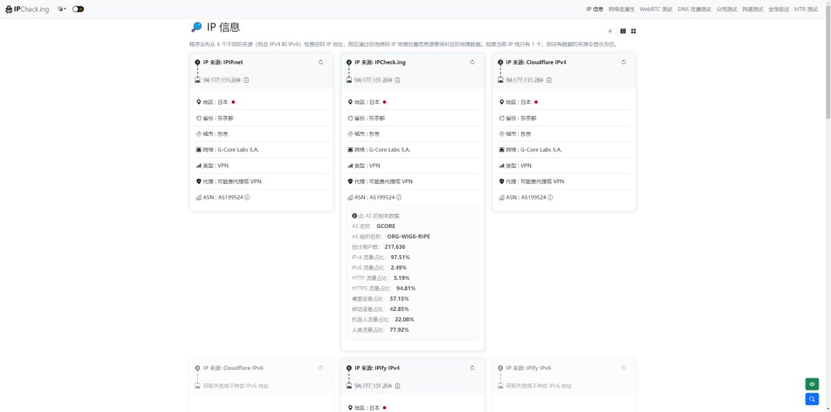Image resolution: width=831 pixels, height=412 pixels.
Task: Toggle the small layout switch beside column icon
Action: [612, 31]
